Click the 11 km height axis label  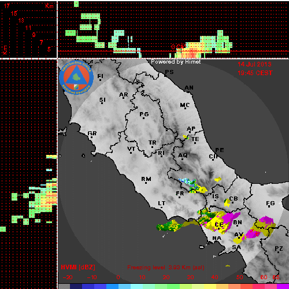pyautogui.click(x=28, y=28)
